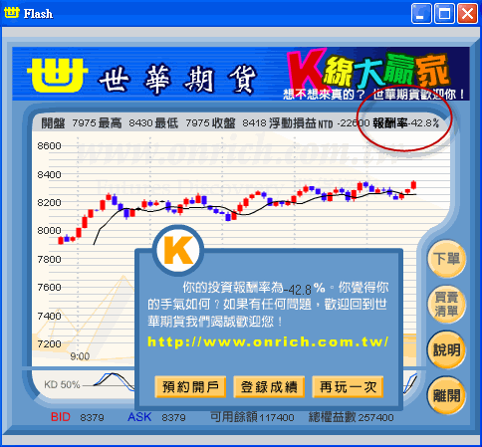
Task: Click the 8600 price axis label
Action: pyautogui.click(x=49, y=145)
